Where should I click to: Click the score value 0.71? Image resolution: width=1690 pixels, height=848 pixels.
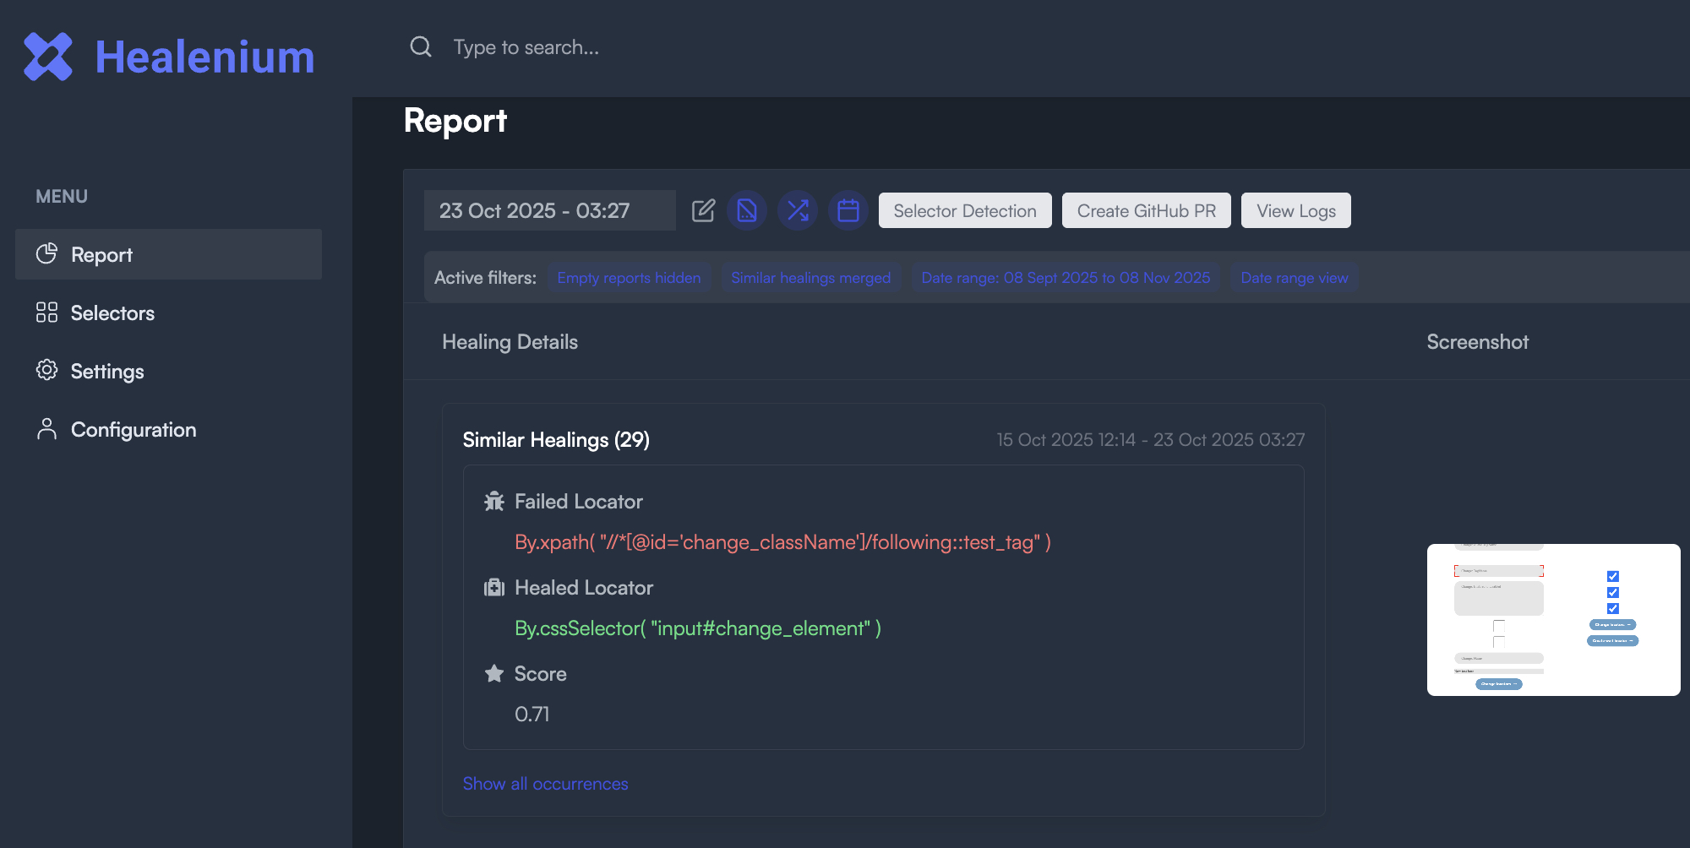pyautogui.click(x=532, y=715)
